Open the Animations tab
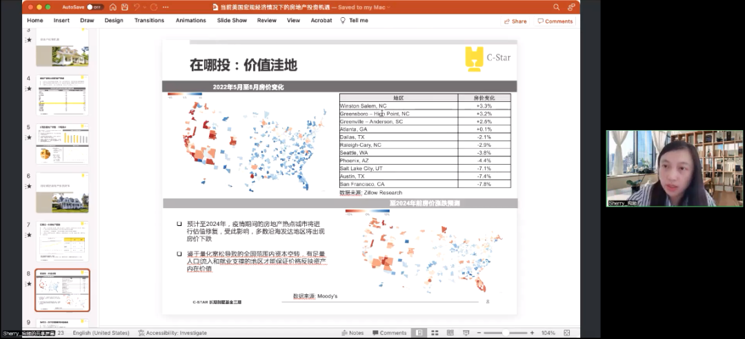The height and width of the screenshot is (339, 745). coord(190,21)
